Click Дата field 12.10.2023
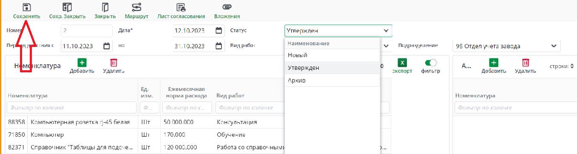 pos(198,30)
